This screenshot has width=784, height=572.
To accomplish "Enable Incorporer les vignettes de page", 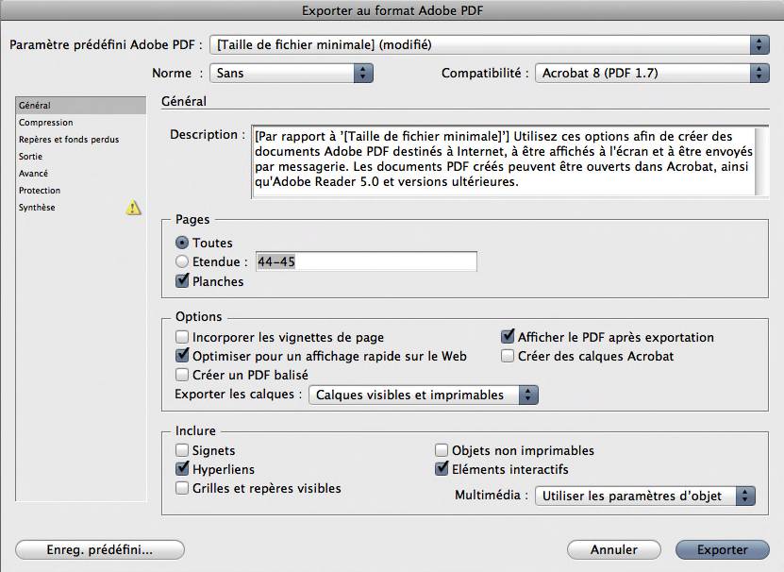I will [182, 337].
